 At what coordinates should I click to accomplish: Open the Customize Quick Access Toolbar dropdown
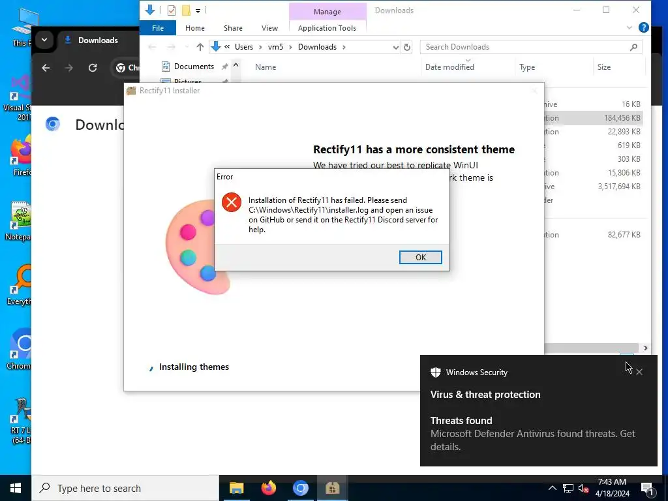198,10
